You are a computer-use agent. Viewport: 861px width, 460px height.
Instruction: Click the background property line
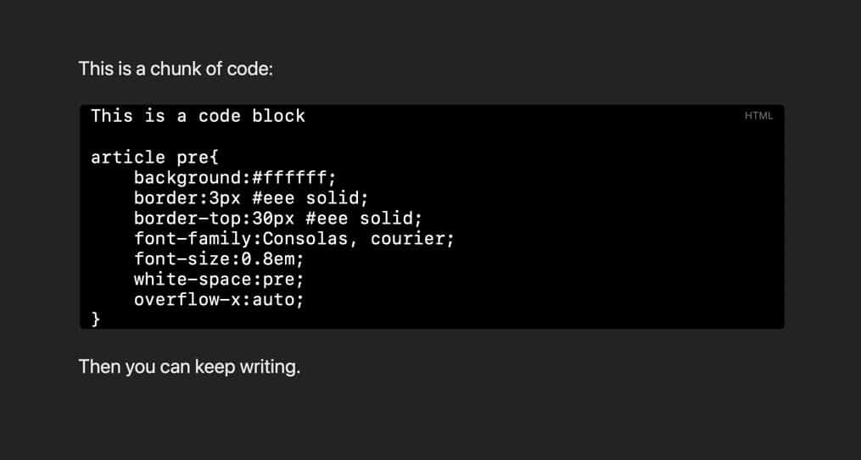coord(235,178)
